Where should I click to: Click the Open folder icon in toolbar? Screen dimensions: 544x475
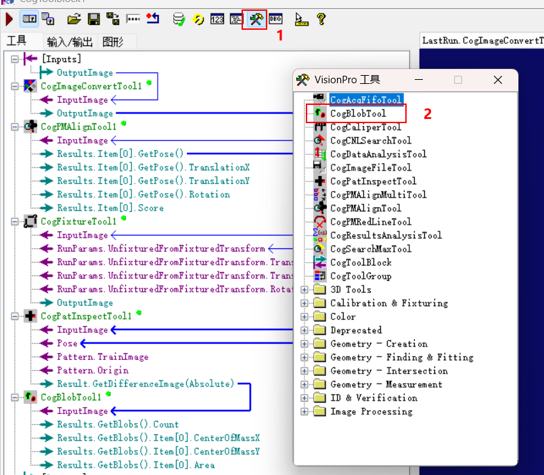(74, 19)
